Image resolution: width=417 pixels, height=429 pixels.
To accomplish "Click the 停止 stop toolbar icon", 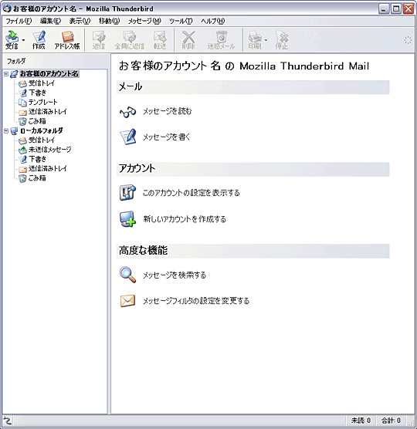I will pos(282,40).
